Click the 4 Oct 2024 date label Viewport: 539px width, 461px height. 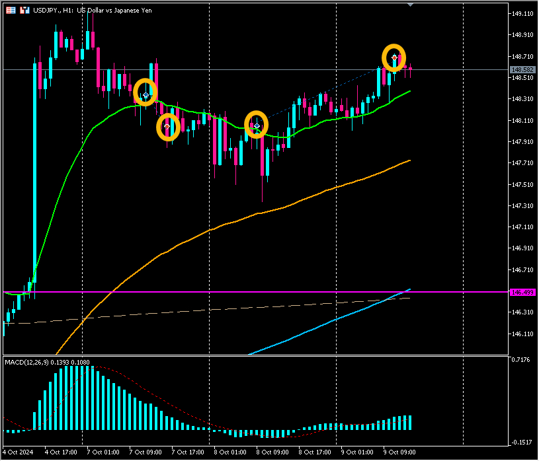(19, 452)
